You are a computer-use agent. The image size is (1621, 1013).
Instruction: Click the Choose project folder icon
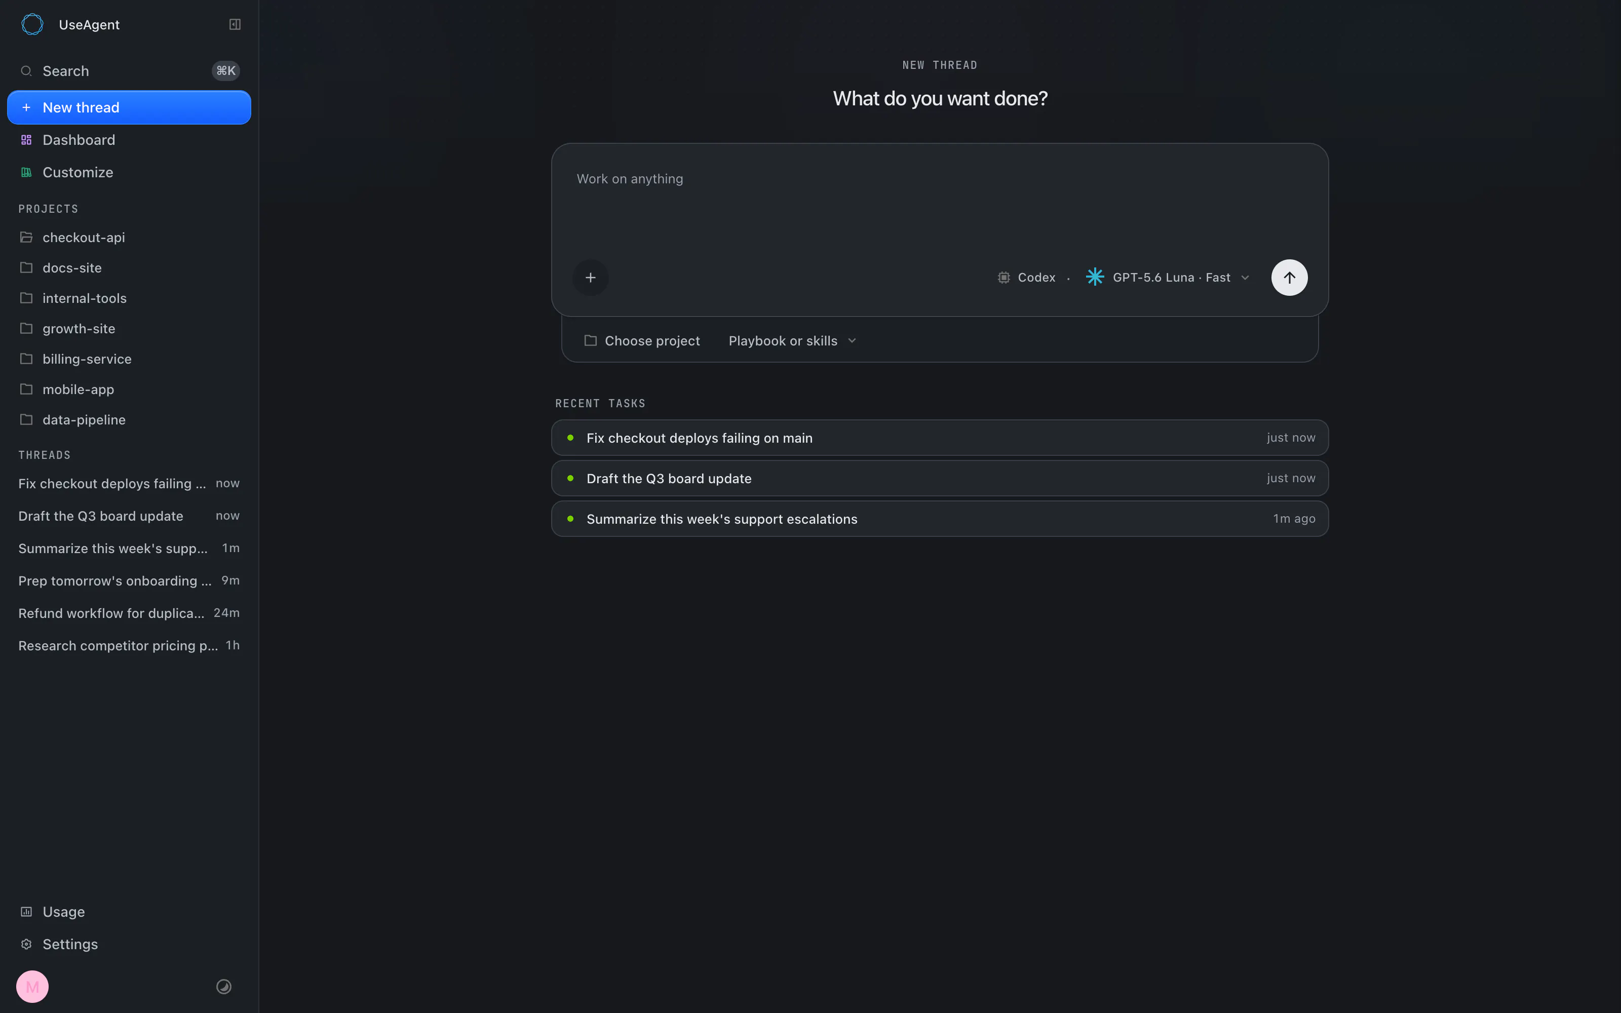point(590,340)
